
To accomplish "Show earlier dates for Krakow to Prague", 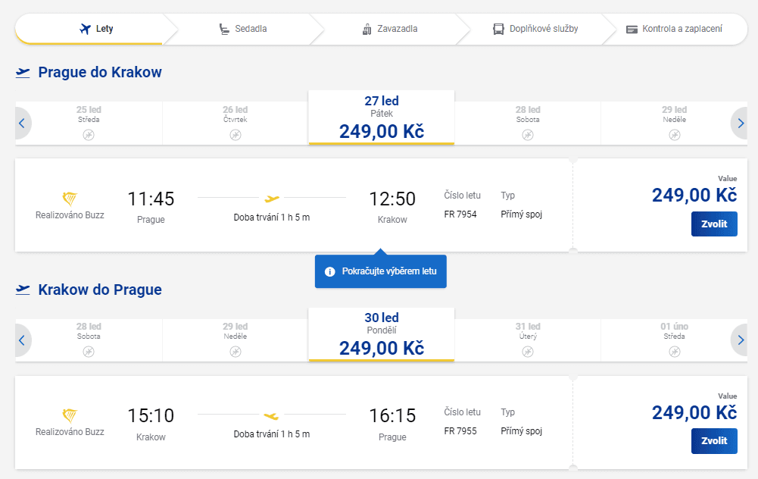I will click(22, 340).
